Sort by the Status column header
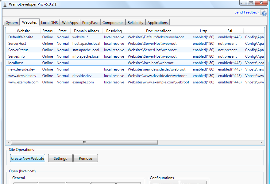Image resolution: width=270 pixels, height=184 pixels. pyautogui.click(x=48, y=31)
